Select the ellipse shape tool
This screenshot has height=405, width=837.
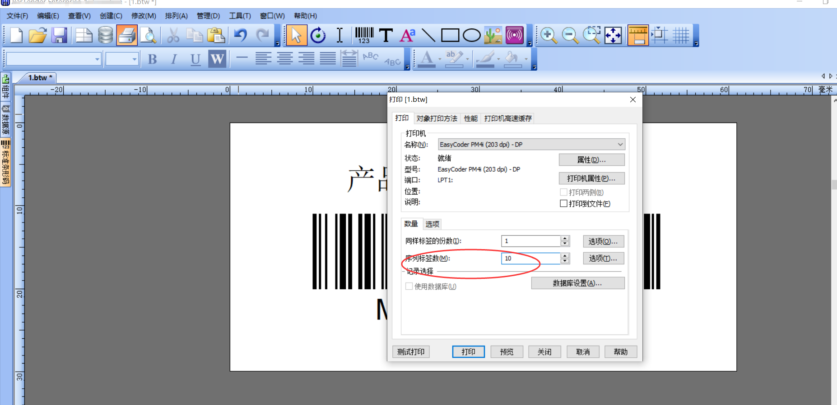472,35
